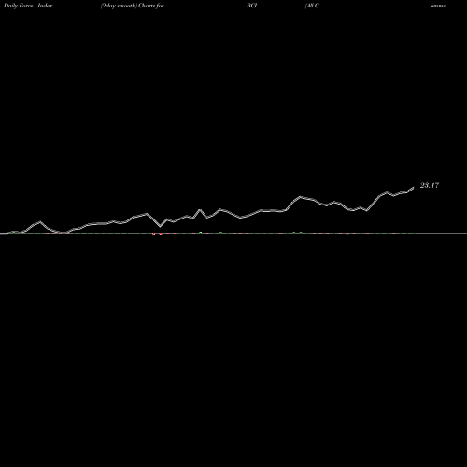Click the 23.17 value label

click(430, 185)
